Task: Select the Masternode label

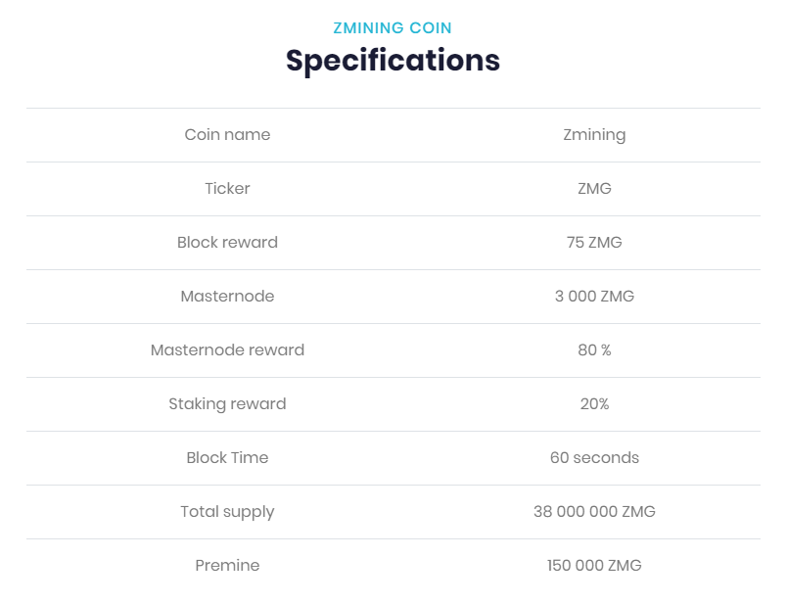Action: pos(227,296)
